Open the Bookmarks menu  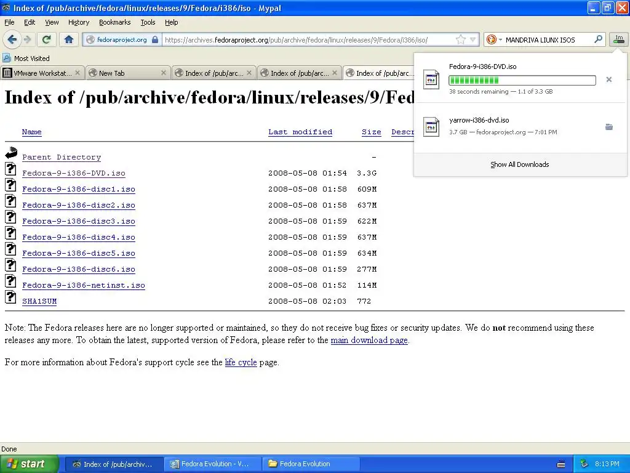(114, 22)
